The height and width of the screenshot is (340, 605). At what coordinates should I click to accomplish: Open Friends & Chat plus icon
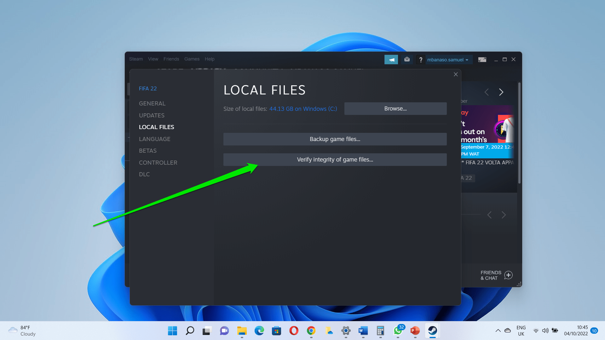click(508, 275)
